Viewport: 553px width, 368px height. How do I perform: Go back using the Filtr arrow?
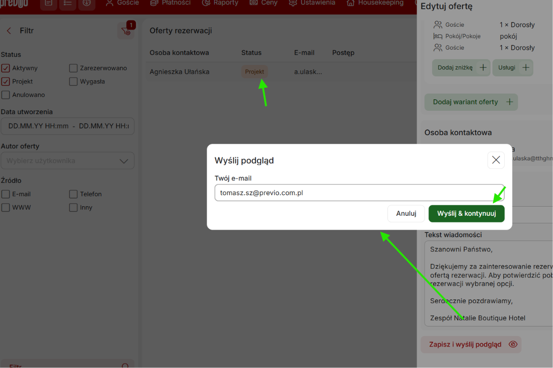[9, 31]
